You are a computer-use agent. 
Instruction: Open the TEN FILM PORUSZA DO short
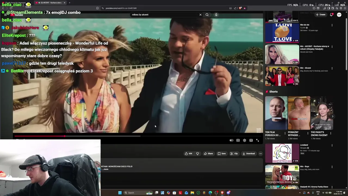(276, 113)
